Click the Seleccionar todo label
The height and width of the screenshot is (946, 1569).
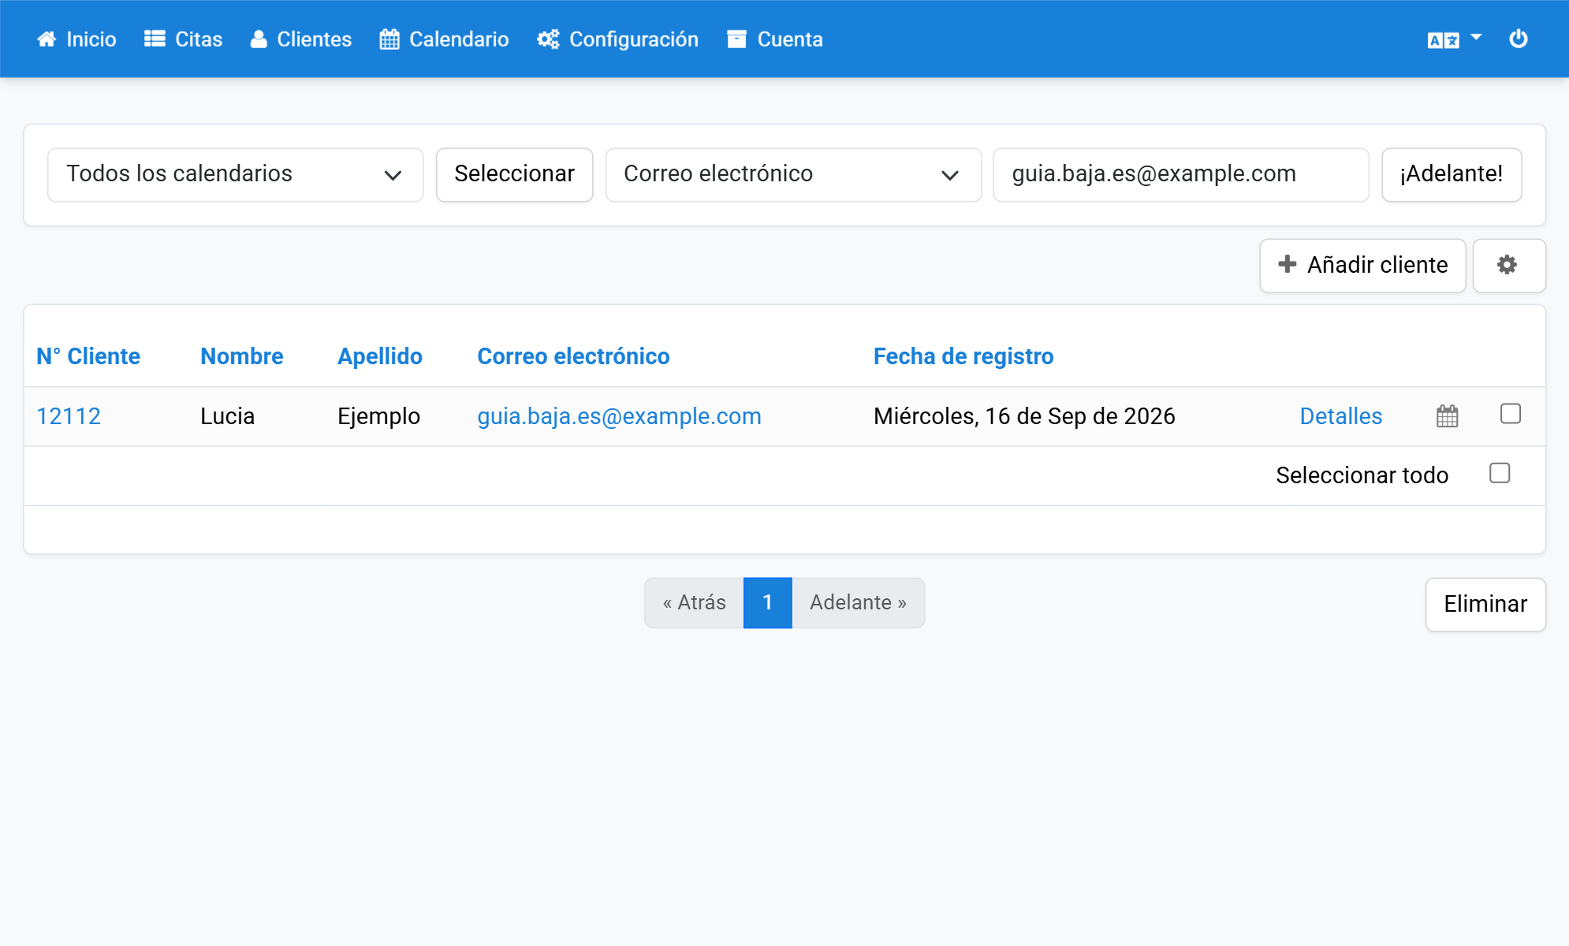1362,475
